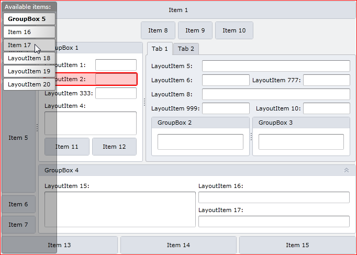This screenshot has width=357, height=255.
Task: Focus the LayoutItem 5 input field
Action: pos(276,66)
